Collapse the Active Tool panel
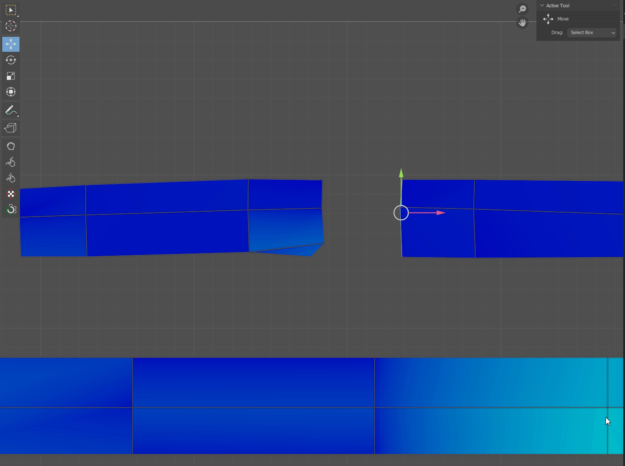 pos(542,5)
